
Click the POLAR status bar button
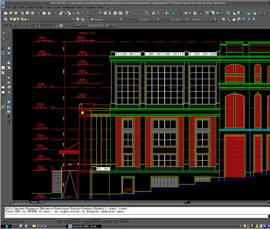[x=87, y=221]
